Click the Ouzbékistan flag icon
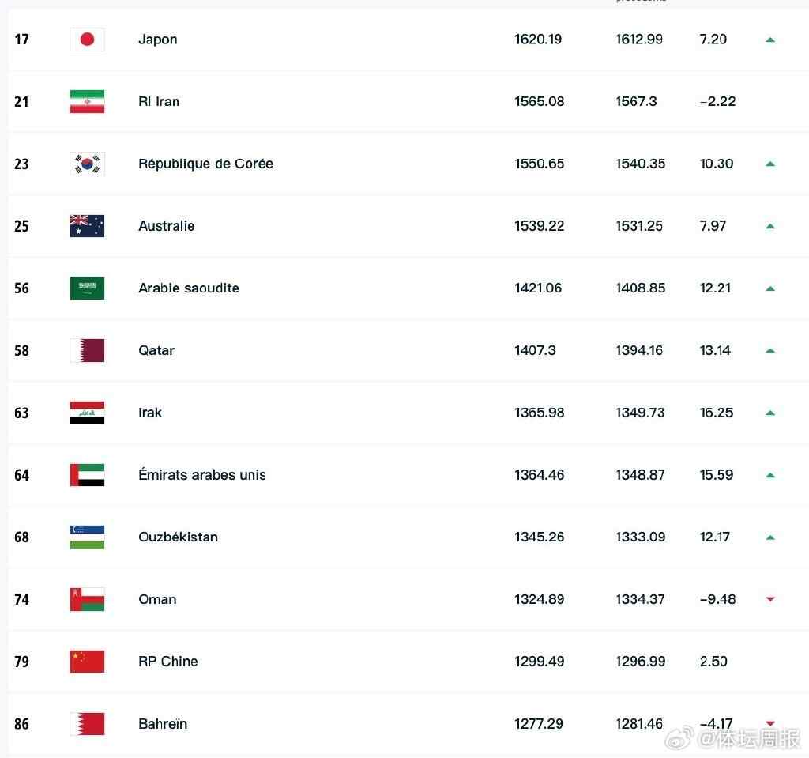Viewport: 809px width, 758px height. (x=87, y=537)
